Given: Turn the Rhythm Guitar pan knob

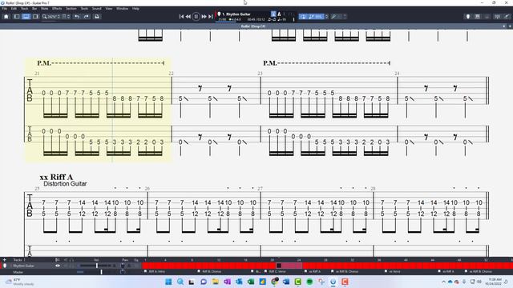Looking at the screenshot, I should pos(123,266).
